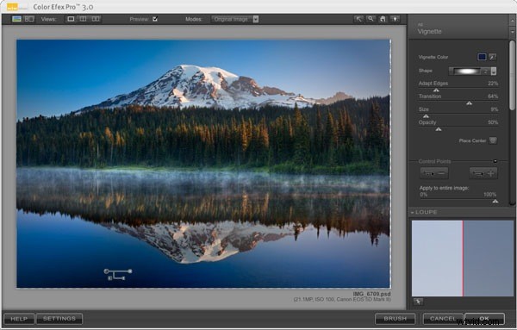Switch to the image preview layout icon

(x=16, y=19)
